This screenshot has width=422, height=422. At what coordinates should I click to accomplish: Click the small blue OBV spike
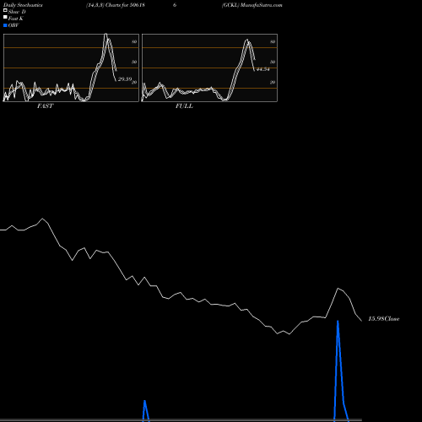pos(145,411)
